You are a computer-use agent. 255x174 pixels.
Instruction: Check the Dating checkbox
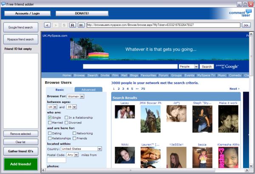[50, 133]
